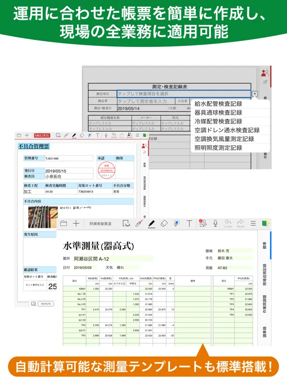Pick 空調換気風量測定記録 from list
287x383 pixels.
point(224,139)
